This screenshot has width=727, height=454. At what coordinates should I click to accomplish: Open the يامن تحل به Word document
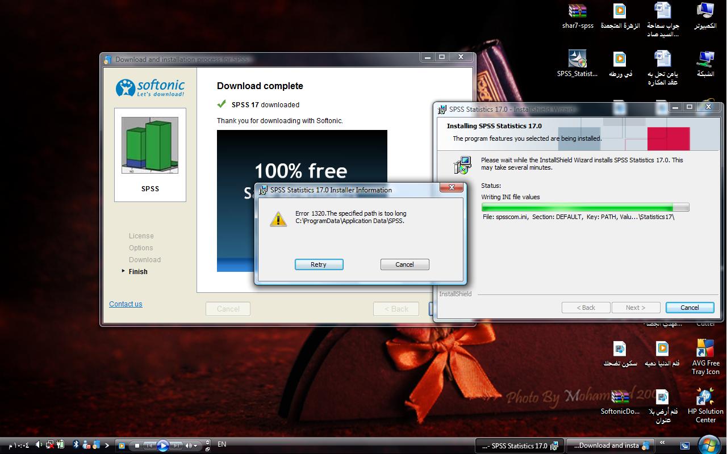(x=663, y=68)
